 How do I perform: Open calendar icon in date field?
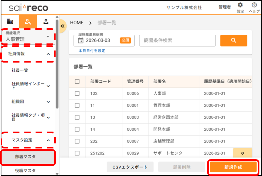[x=81, y=41]
